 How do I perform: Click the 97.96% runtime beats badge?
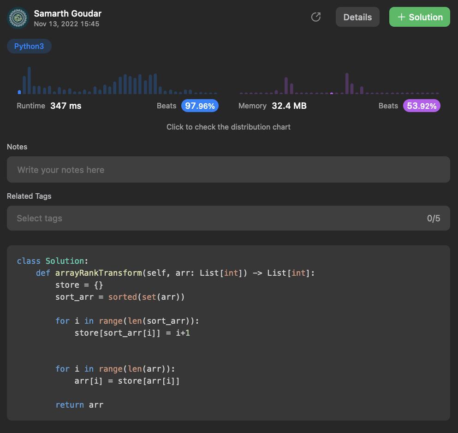[200, 106]
